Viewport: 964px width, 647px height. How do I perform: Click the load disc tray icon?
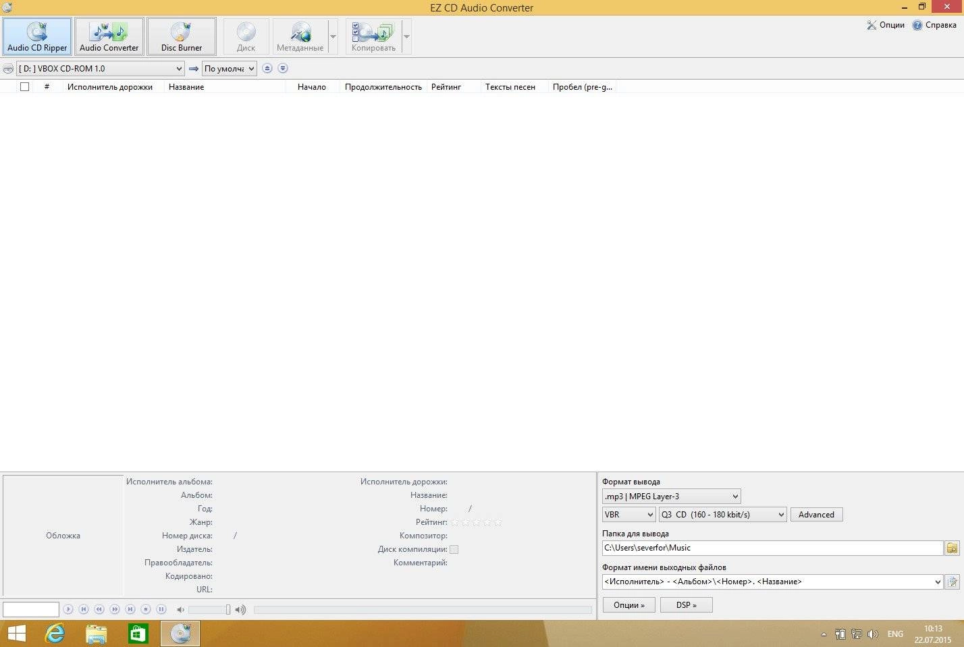click(283, 68)
